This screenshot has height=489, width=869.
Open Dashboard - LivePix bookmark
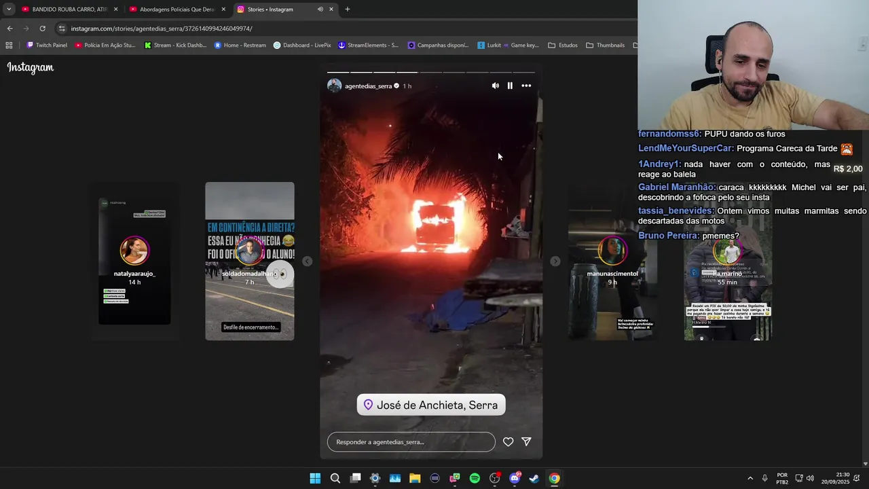click(302, 46)
